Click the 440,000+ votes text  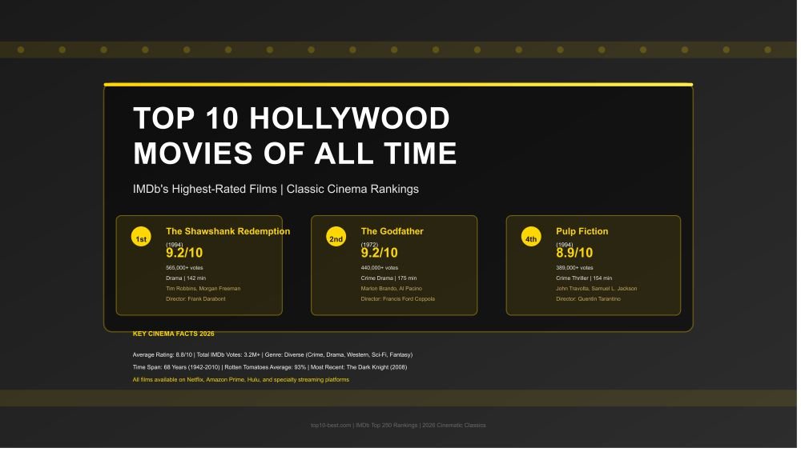click(380, 269)
